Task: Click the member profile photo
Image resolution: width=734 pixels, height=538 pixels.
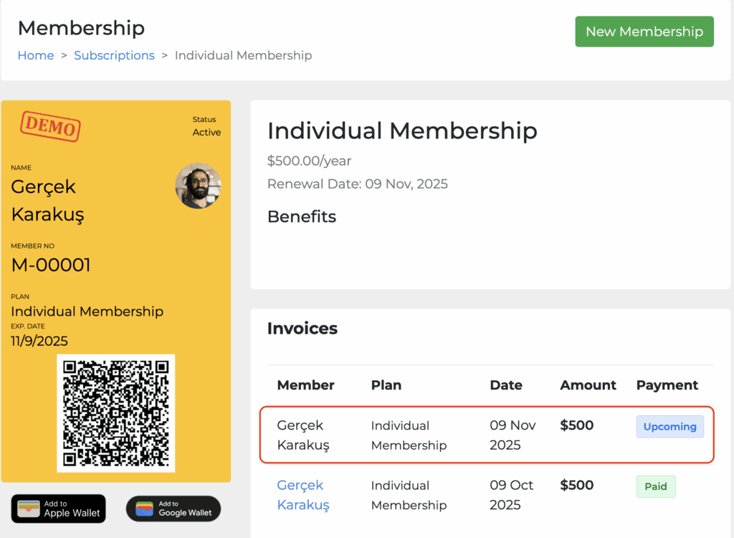Action: point(198,185)
